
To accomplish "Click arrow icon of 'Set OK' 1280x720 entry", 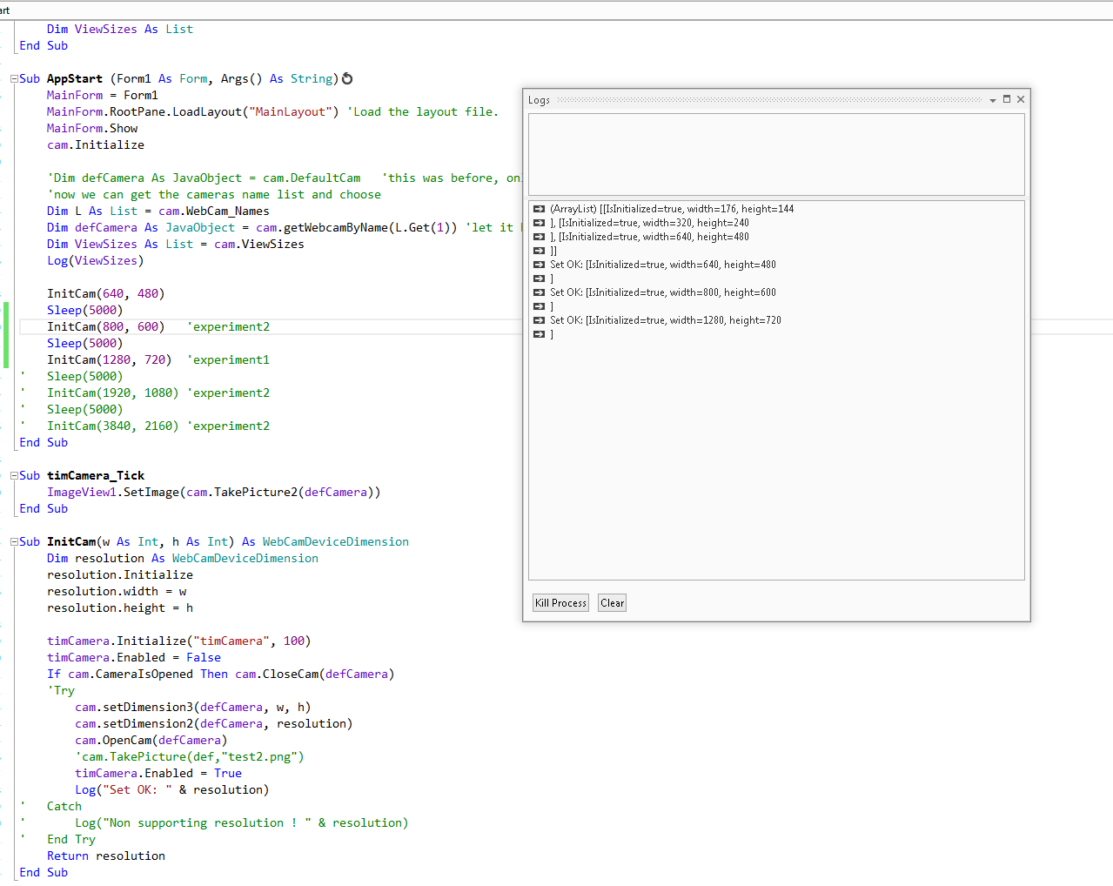I will 539,320.
